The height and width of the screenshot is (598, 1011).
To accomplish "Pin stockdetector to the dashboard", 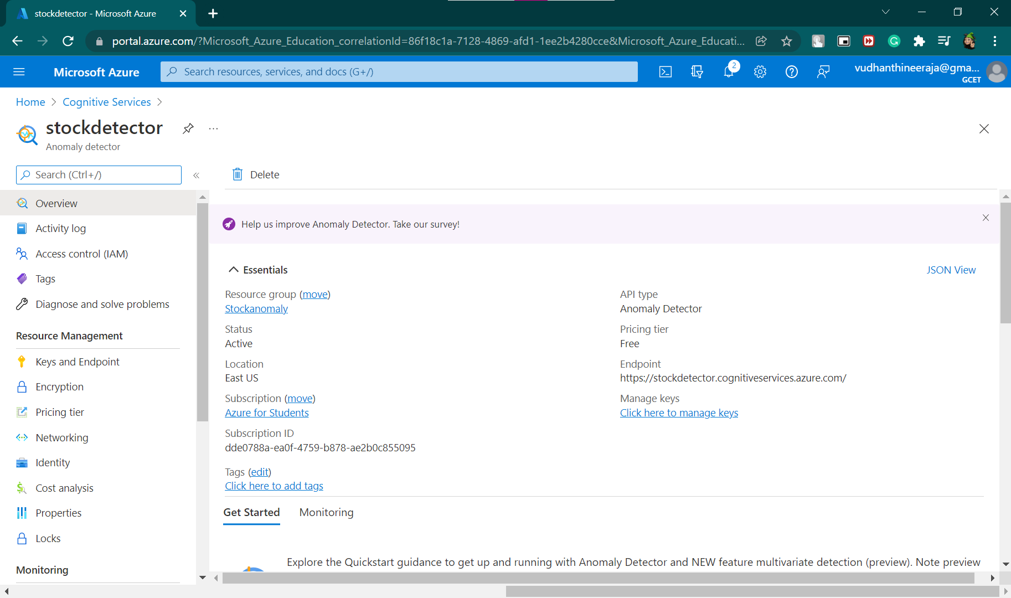I will (x=188, y=128).
